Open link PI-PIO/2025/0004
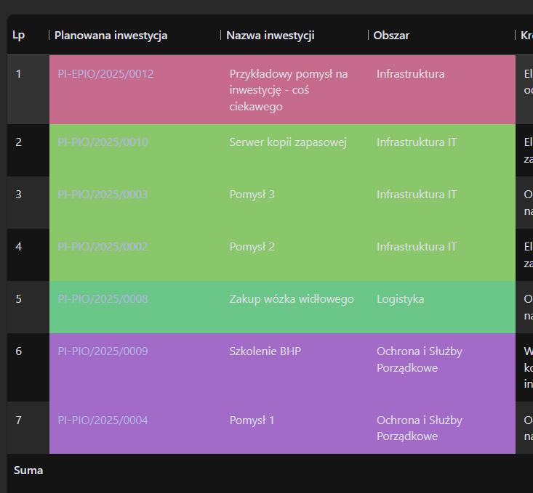The image size is (533, 493). (103, 420)
